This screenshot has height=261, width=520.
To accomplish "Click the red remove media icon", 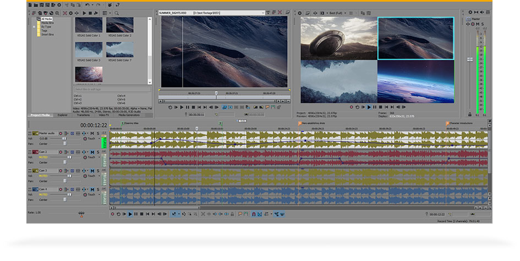I will [64, 12].
